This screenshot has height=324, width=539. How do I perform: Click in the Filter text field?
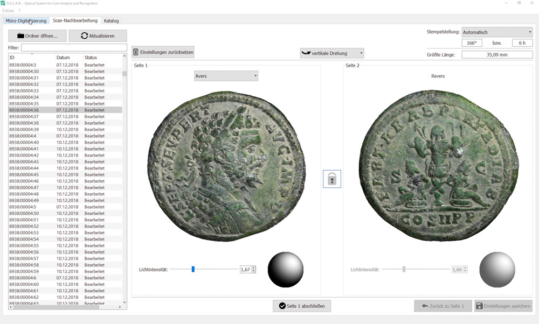point(74,48)
